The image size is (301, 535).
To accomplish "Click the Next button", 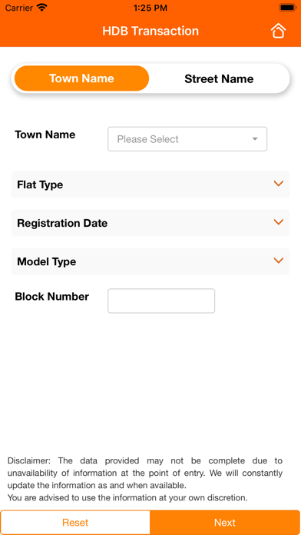I will (225, 523).
